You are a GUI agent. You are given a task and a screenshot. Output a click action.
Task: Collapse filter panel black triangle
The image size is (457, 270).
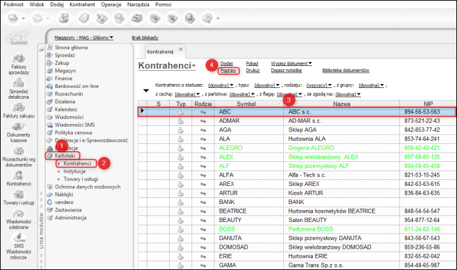coord(146,91)
